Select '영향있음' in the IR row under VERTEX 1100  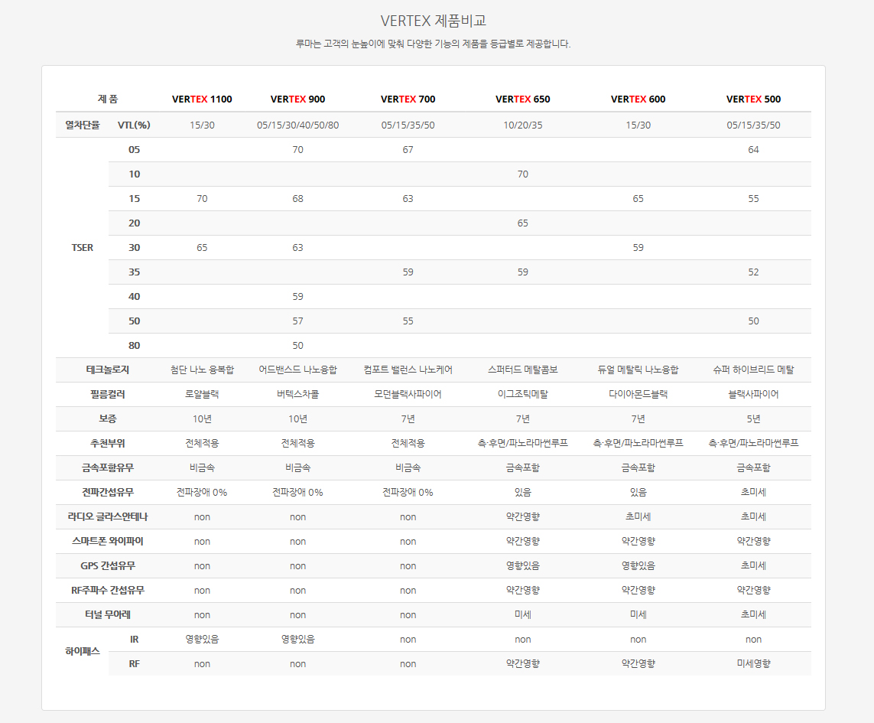(x=202, y=640)
